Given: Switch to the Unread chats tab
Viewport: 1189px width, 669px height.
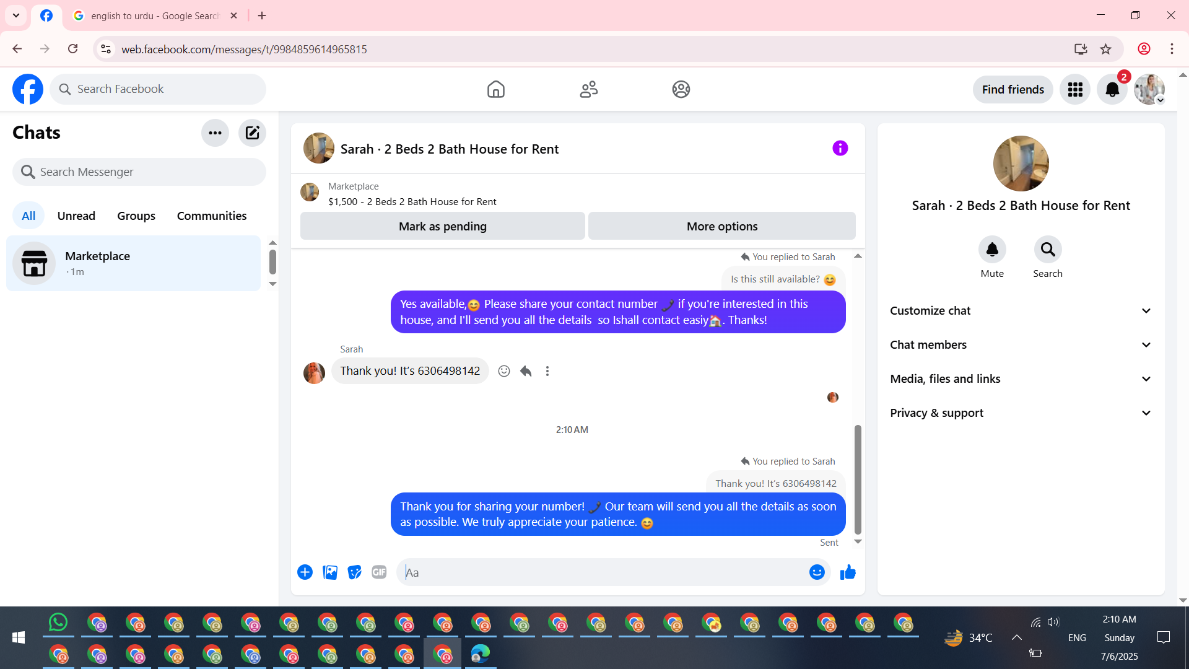Looking at the screenshot, I should tap(76, 216).
